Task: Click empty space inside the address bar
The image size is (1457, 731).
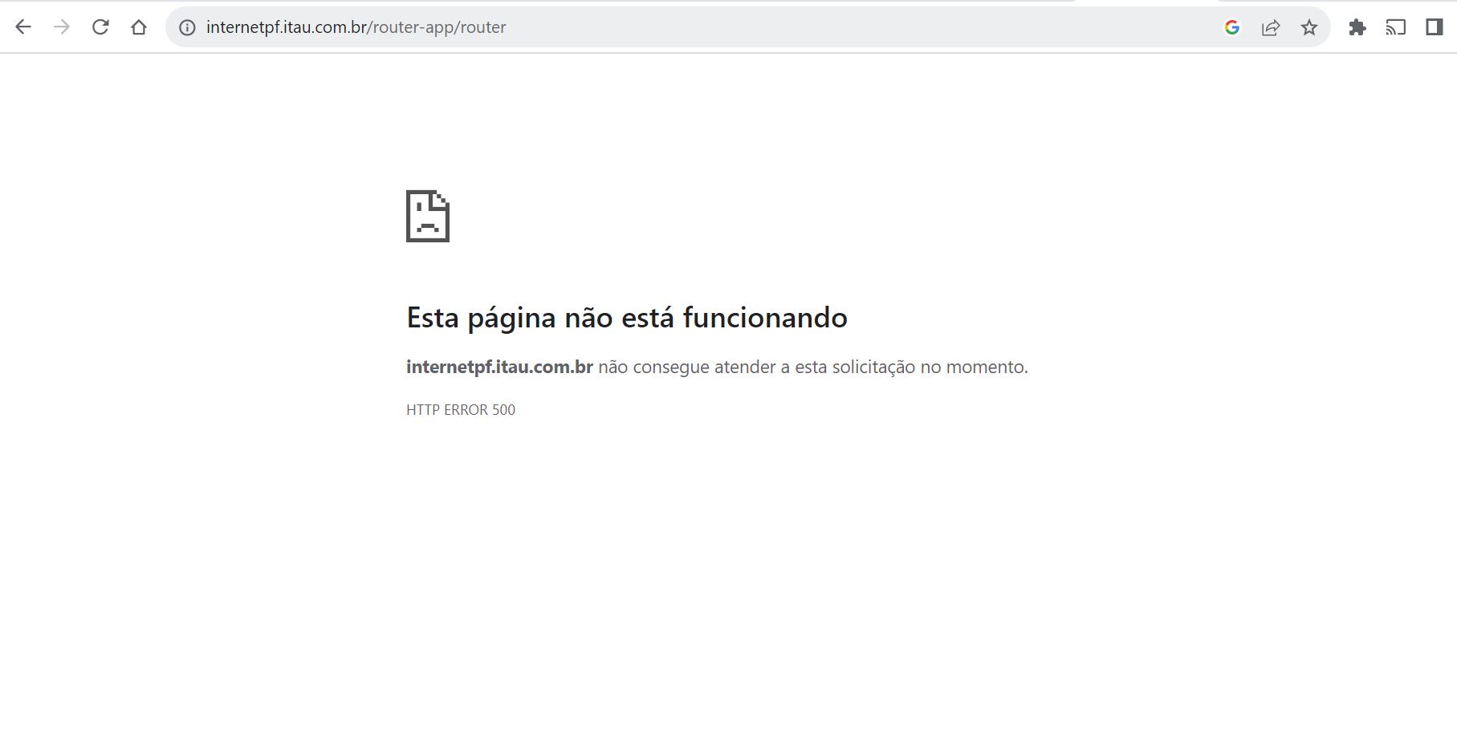Action: [843, 27]
